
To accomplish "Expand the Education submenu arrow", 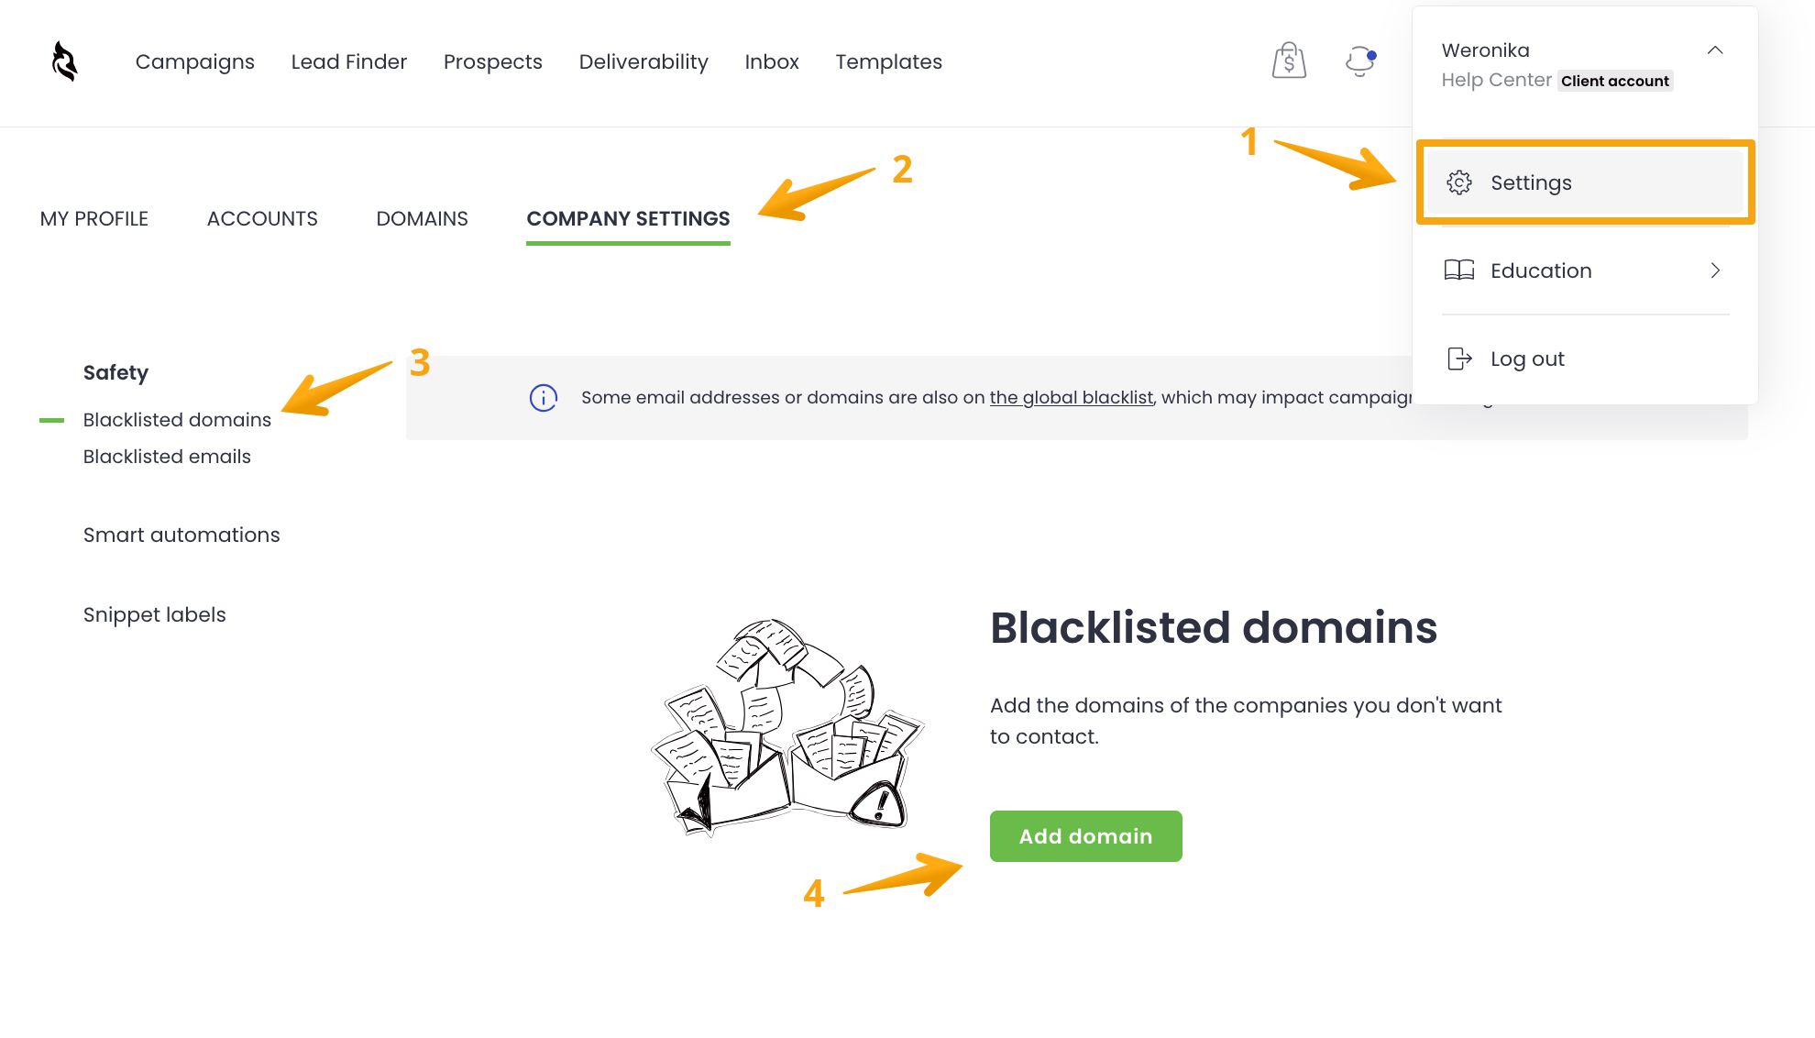I will click(x=1715, y=271).
